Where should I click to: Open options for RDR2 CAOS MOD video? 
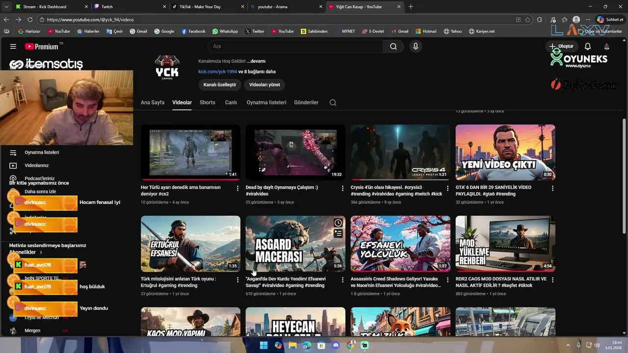coord(552,280)
